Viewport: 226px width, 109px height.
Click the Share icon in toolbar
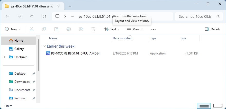click(x=81, y=29)
